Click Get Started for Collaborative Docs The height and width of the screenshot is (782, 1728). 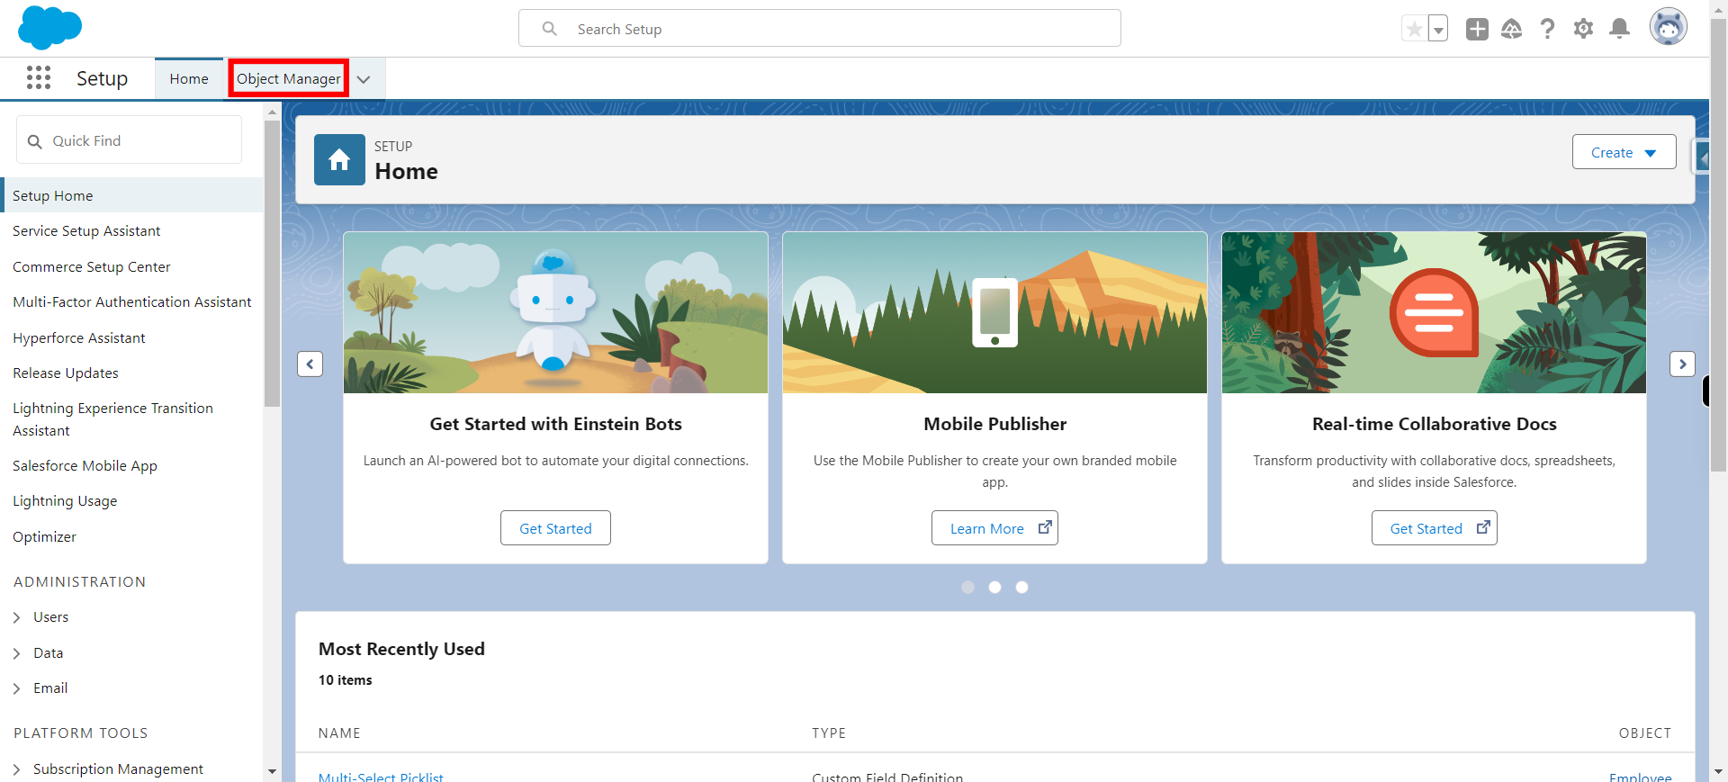point(1434,528)
